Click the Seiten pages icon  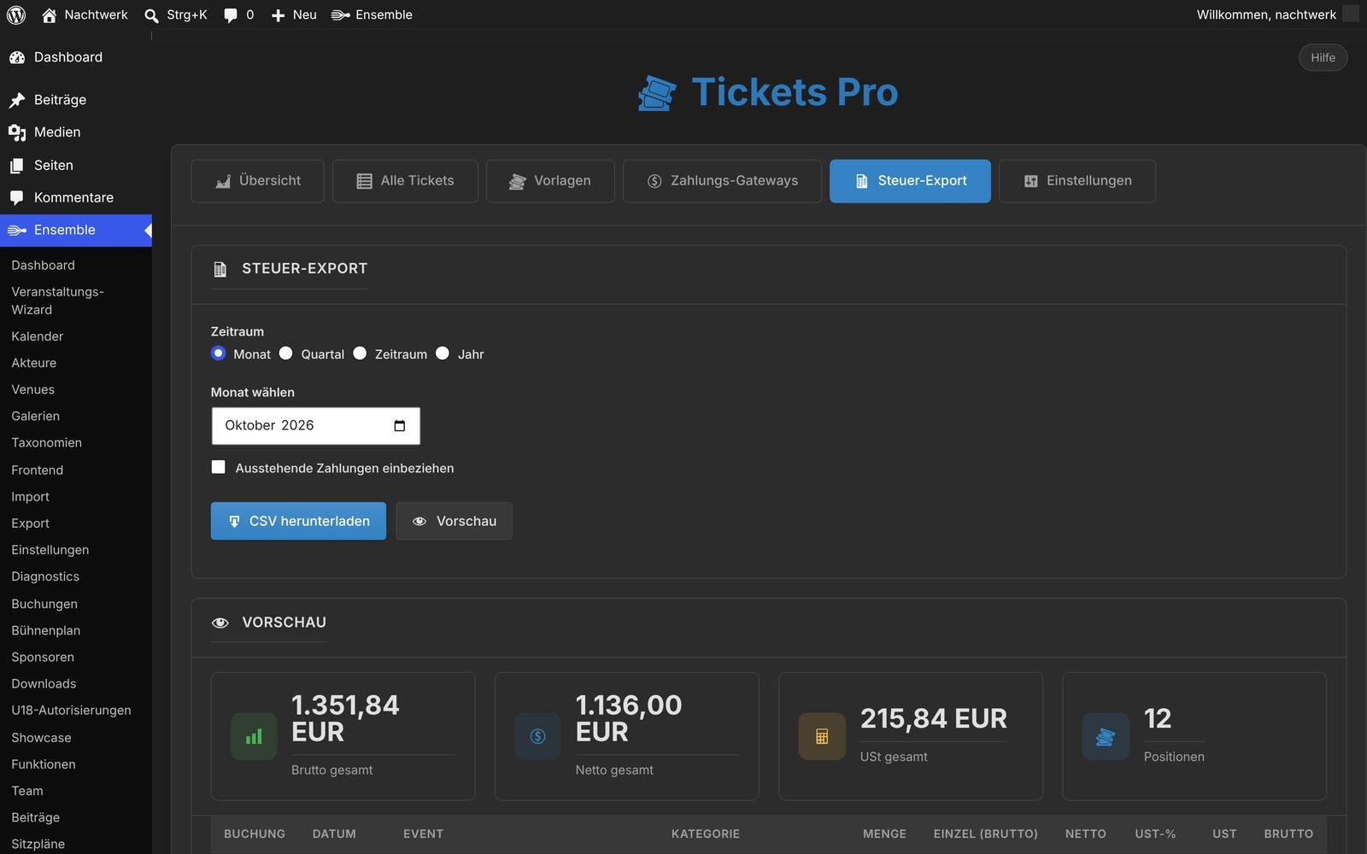(x=17, y=166)
